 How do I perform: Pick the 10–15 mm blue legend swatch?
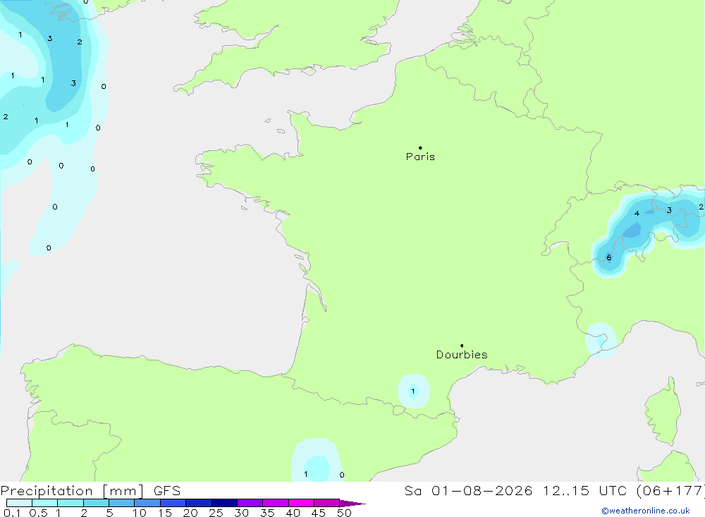(147, 503)
